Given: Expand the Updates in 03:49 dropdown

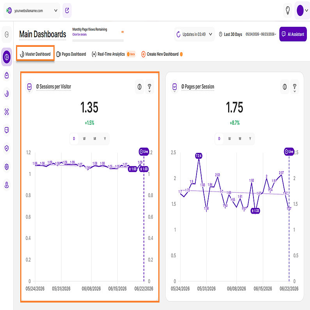Looking at the screenshot, I should [211, 34].
